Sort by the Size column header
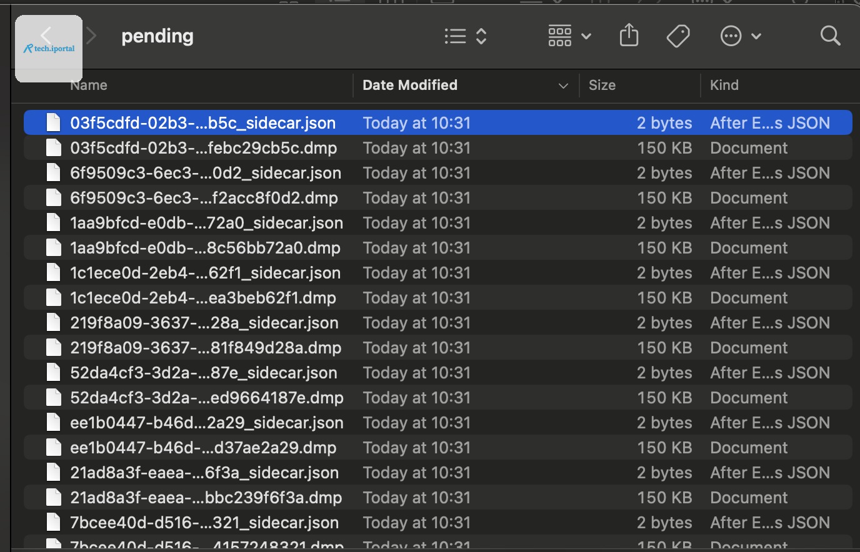 tap(602, 85)
